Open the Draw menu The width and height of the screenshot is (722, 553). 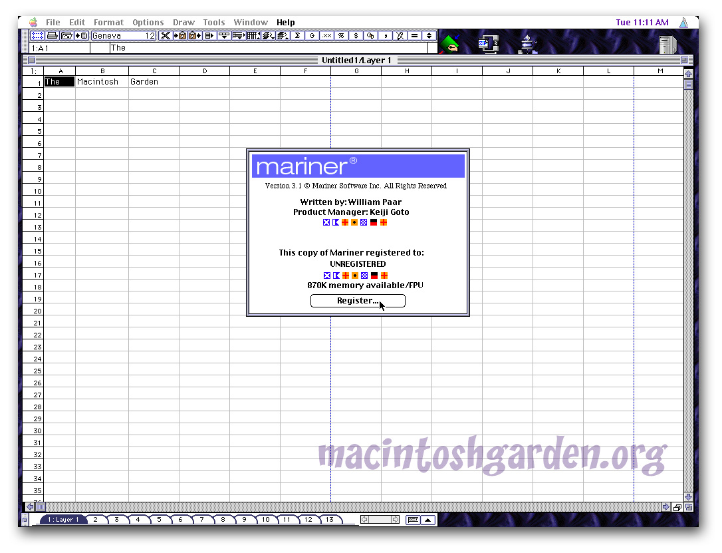tap(183, 22)
